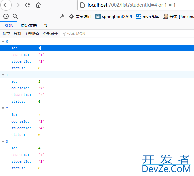Click the funnel filter icon

click(64, 34)
